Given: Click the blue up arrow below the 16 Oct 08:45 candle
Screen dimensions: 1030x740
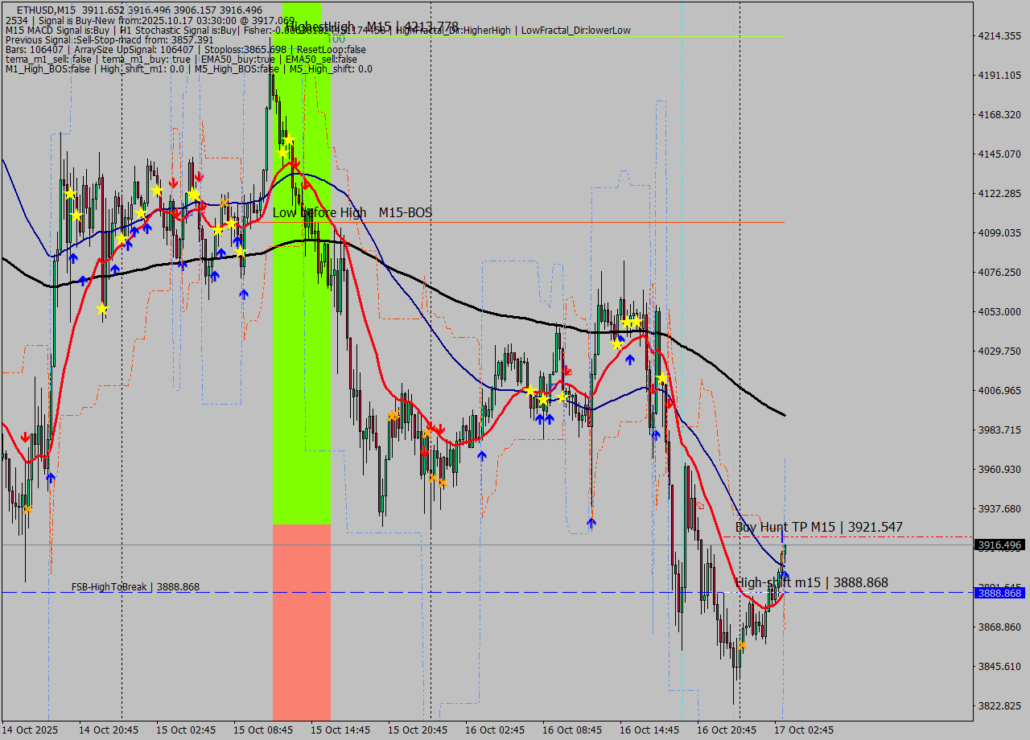Looking at the screenshot, I should click(x=591, y=521).
